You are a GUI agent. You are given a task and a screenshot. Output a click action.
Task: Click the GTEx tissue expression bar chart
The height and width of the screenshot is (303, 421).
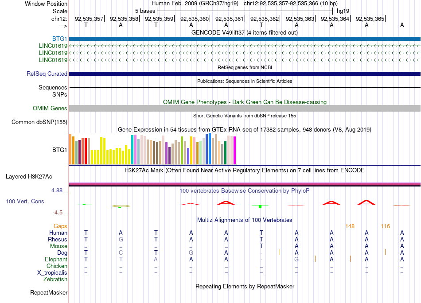(x=152, y=149)
